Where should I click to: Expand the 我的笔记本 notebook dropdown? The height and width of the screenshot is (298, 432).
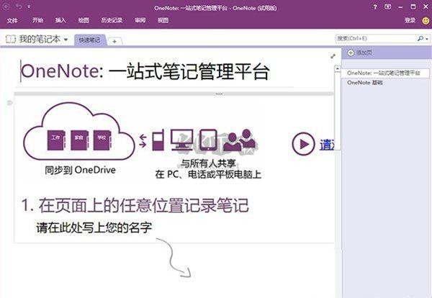coord(66,40)
